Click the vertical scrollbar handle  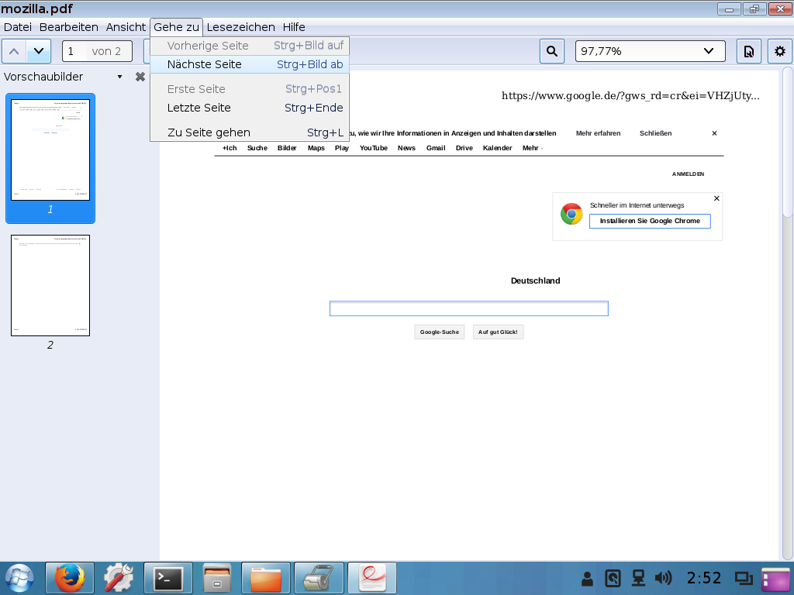(x=788, y=143)
